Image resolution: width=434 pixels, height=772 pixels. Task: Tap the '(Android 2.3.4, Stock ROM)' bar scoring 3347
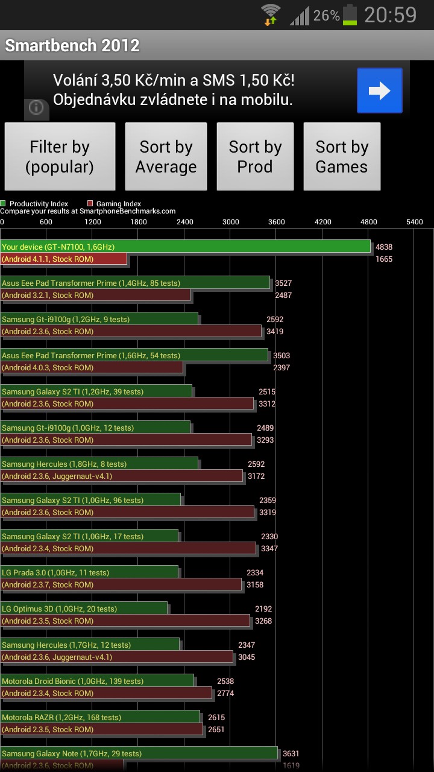click(x=128, y=548)
